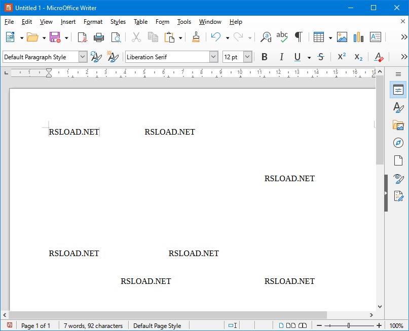Click the Clone Formatting paintbrush icon
The height and width of the screenshot is (331, 409).
[196, 37]
